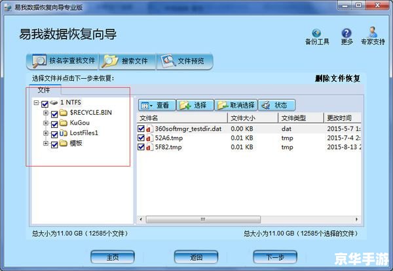Sort by 文件类型 column header

(x=301, y=118)
